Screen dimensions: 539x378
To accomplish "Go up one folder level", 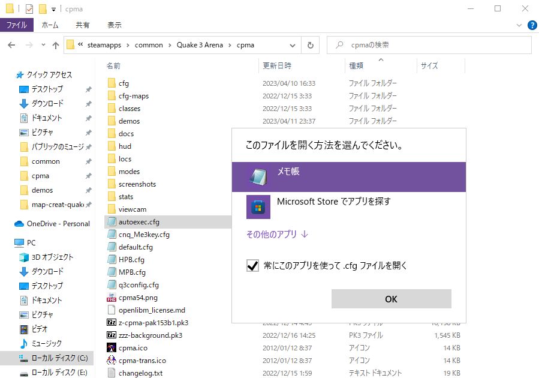I will point(56,45).
